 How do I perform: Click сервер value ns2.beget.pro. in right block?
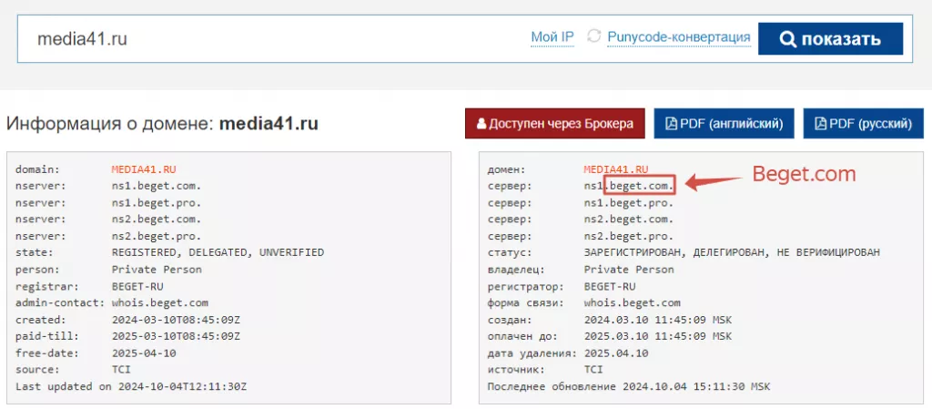tap(629, 236)
